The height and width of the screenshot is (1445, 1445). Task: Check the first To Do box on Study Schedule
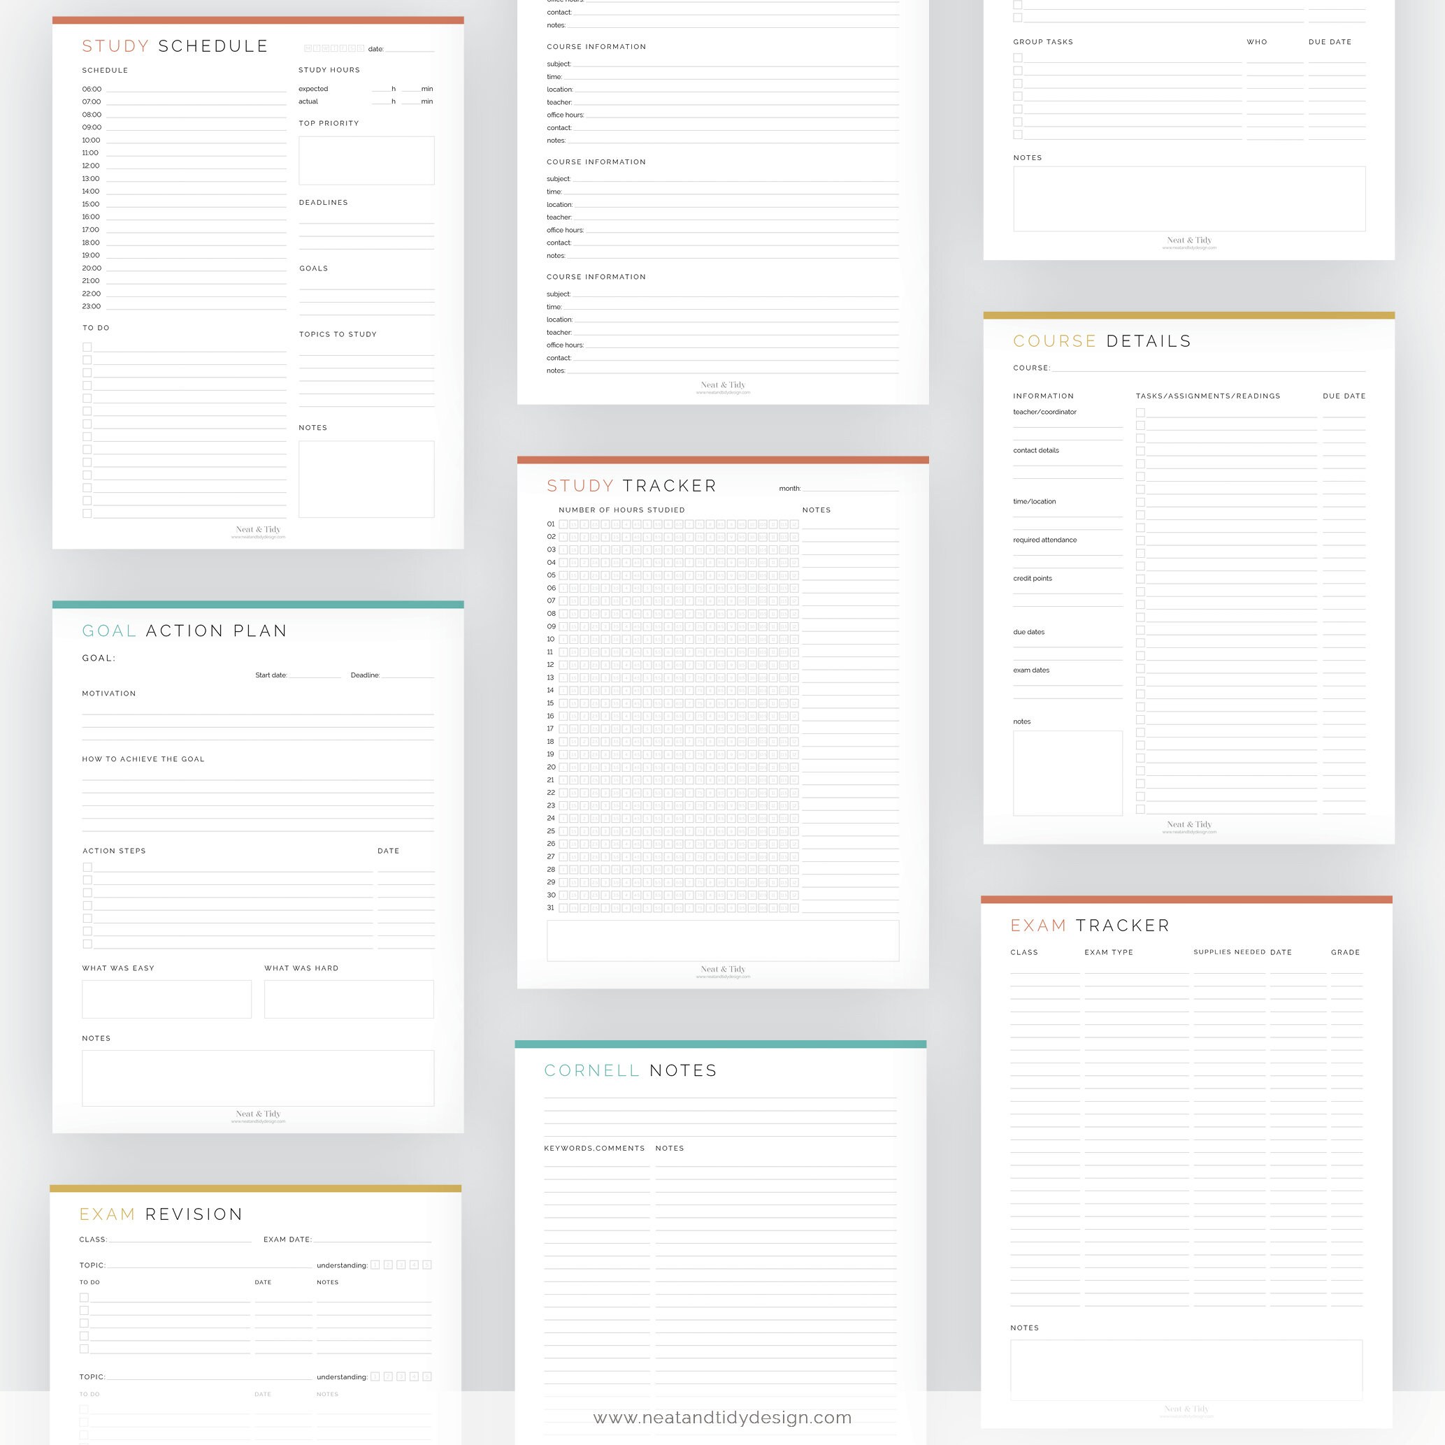87,347
